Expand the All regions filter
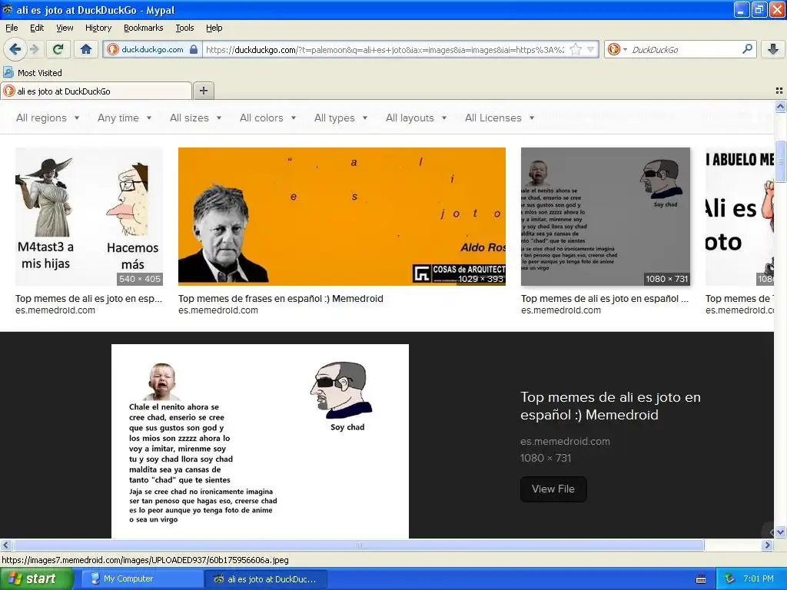This screenshot has width=787, height=590. coord(48,118)
